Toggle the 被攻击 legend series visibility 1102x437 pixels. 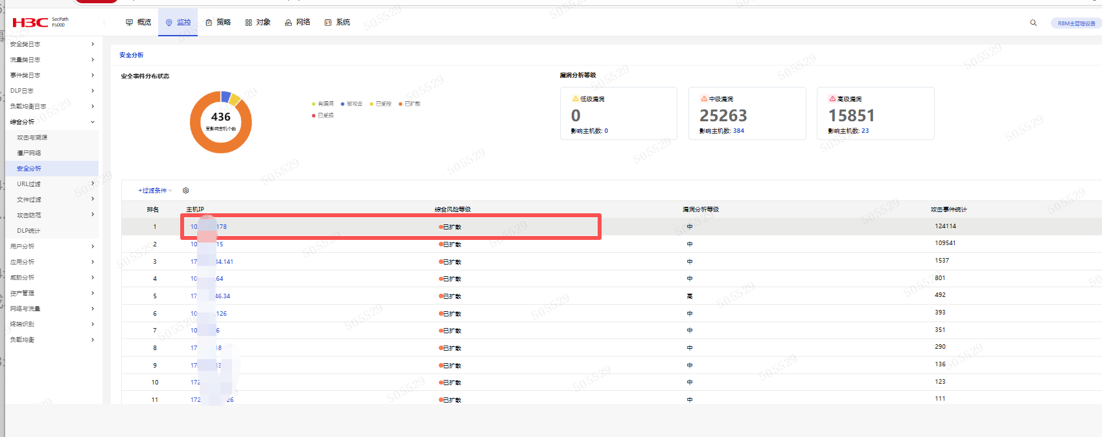(x=351, y=104)
